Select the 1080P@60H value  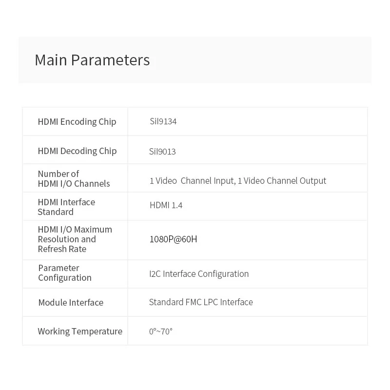coord(173,239)
